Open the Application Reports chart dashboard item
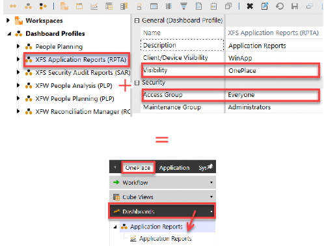Viewport: 324px width, 246px height. [165, 239]
